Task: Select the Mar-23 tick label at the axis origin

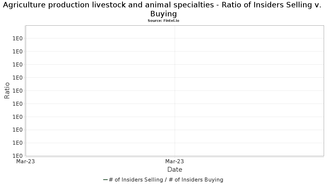Action: [x=25, y=161]
